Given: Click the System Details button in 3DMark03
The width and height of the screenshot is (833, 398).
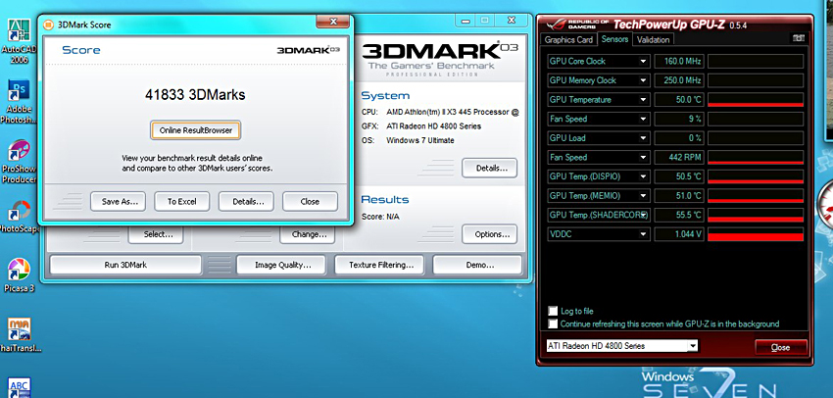Looking at the screenshot, I should coord(489,168).
